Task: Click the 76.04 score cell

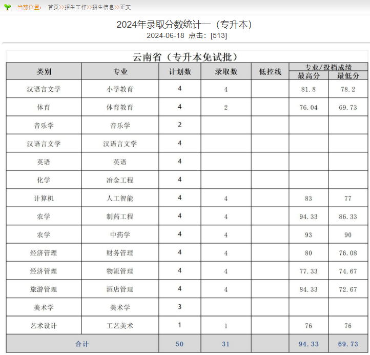Action: 309,107
